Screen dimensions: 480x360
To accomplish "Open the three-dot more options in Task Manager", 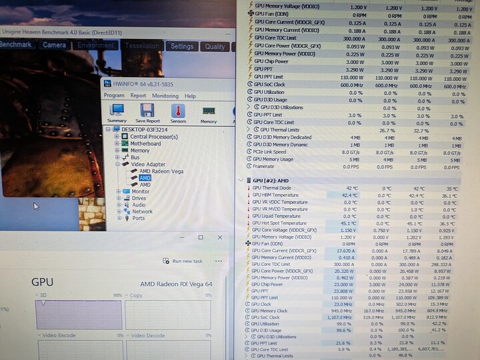I will 218,261.
